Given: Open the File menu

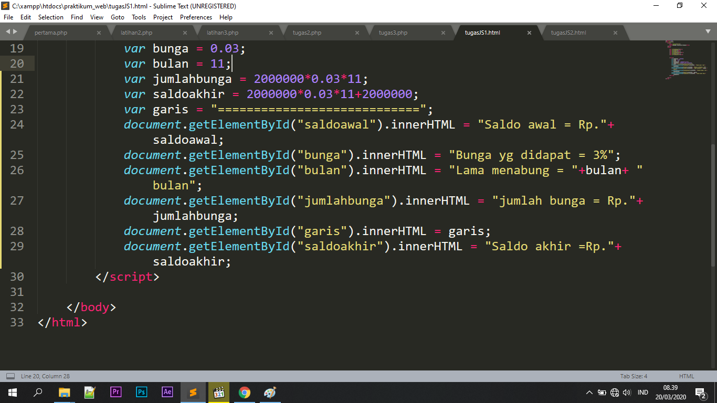Looking at the screenshot, I should 8,17.
